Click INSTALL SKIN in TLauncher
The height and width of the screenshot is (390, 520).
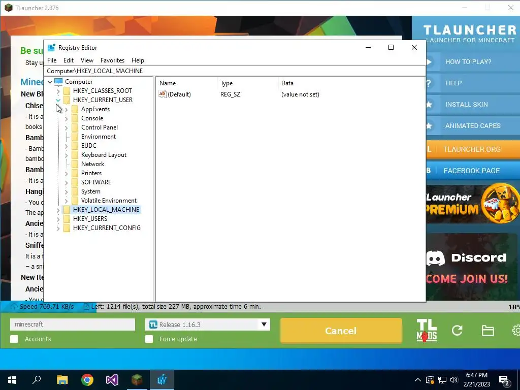click(x=473, y=105)
